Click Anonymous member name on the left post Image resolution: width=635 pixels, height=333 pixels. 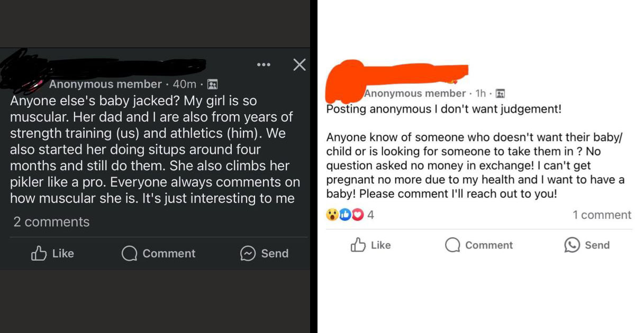pyautogui.click(x=106, y=84)
